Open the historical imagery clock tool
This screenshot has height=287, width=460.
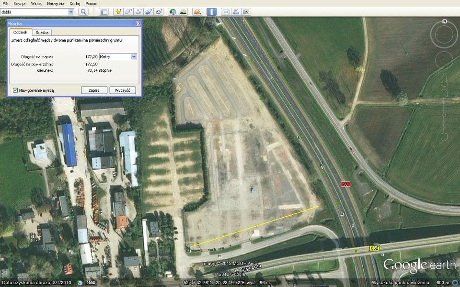pos(172,11)
